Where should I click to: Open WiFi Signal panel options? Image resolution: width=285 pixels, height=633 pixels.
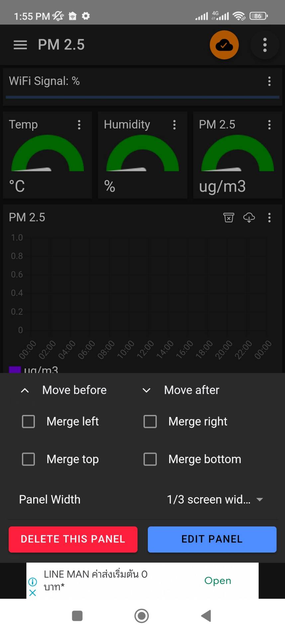point(269,81)
